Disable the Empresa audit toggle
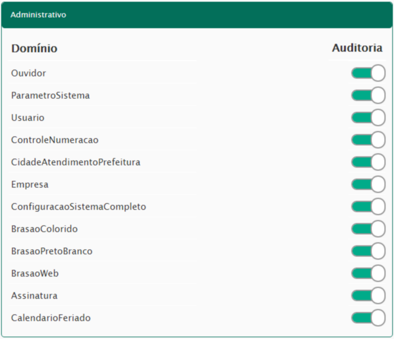 click(368, 184)
